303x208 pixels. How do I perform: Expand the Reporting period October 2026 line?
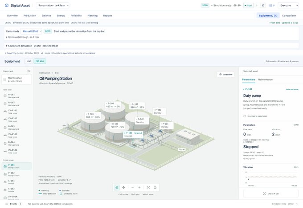pos(50,53)
